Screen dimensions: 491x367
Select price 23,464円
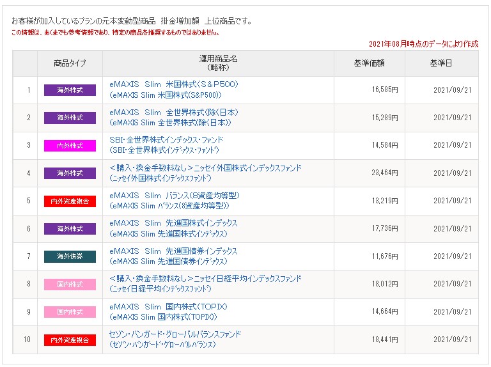385,173
